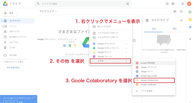Expand the パソコン tree item
The width and height of the screenshot is (194, 103).
pos(2,26)
